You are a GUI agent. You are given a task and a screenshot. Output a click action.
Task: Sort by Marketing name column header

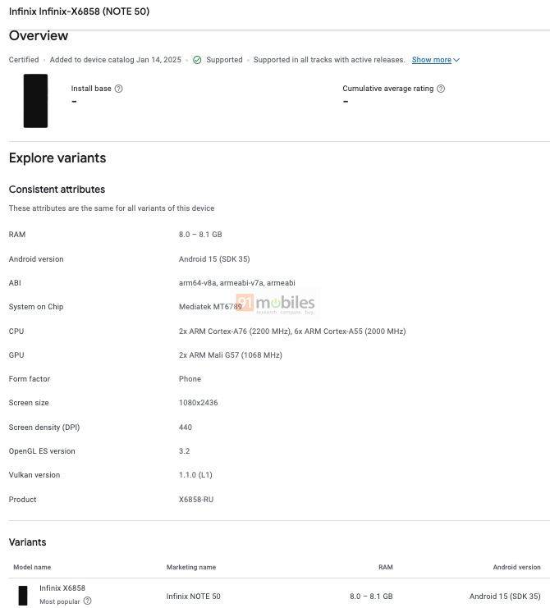pyautogui.click(x=191, y=567)
